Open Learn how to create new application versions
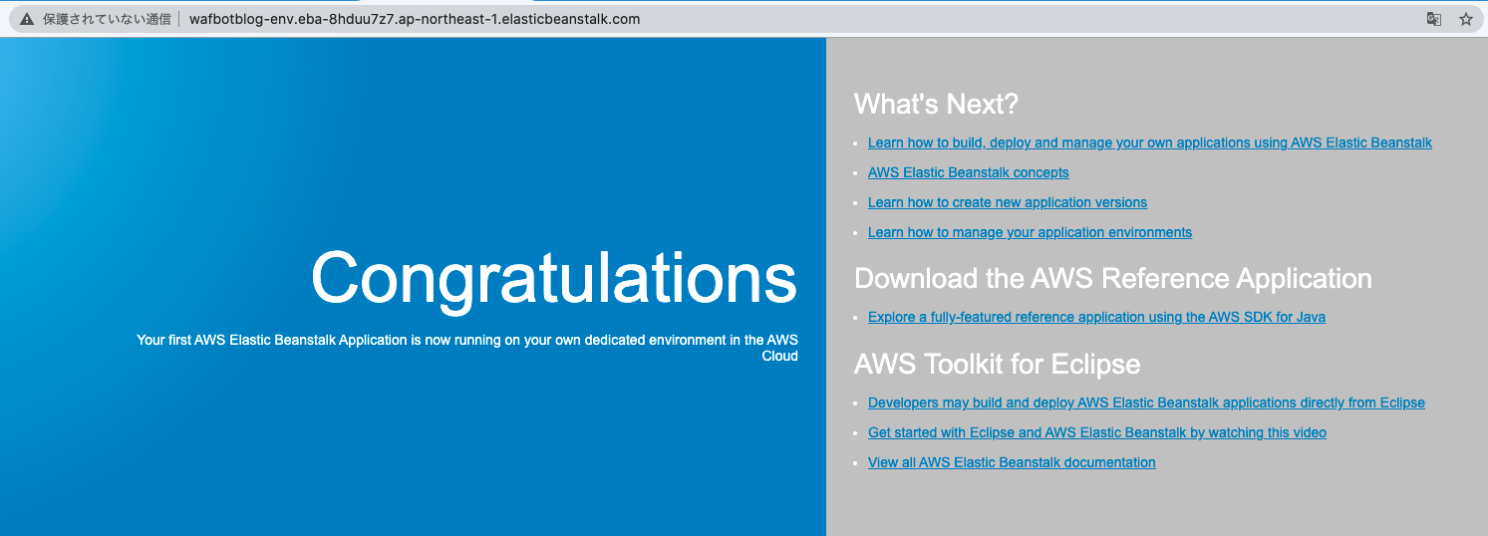 coord(1008,202)
